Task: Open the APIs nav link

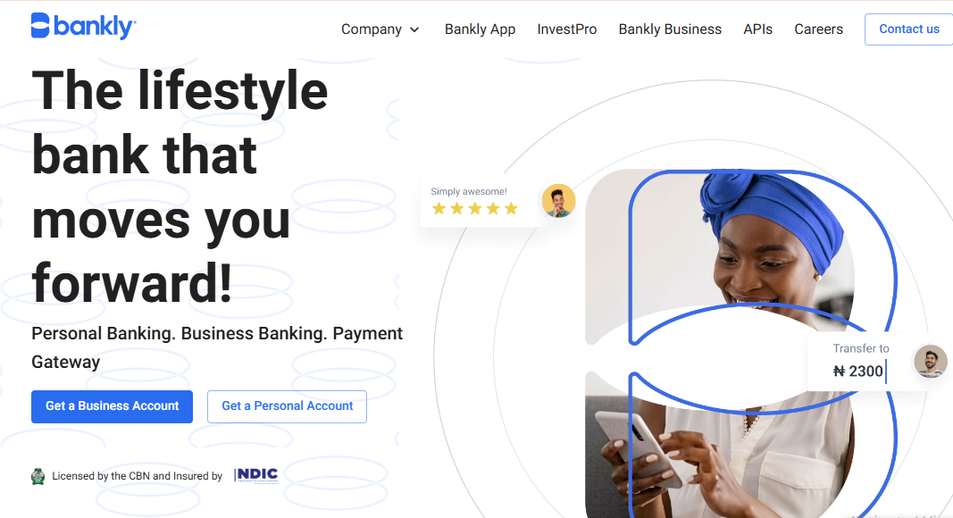Action: point(758,29)
